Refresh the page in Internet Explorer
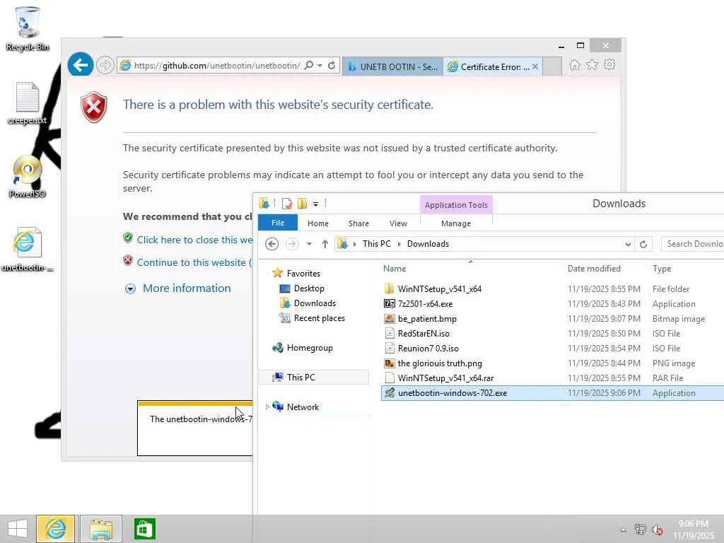724x543 pixels. (x=332, y=66)
